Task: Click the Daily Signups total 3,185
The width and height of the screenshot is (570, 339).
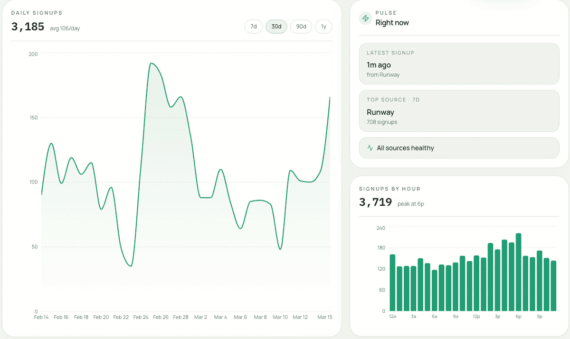Action: point(28,27)
